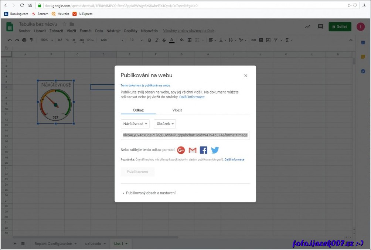Open the Návštěvnost dropdown
Image resolution: width=371 pixels, height=250 pixels.
click(135, 124)
